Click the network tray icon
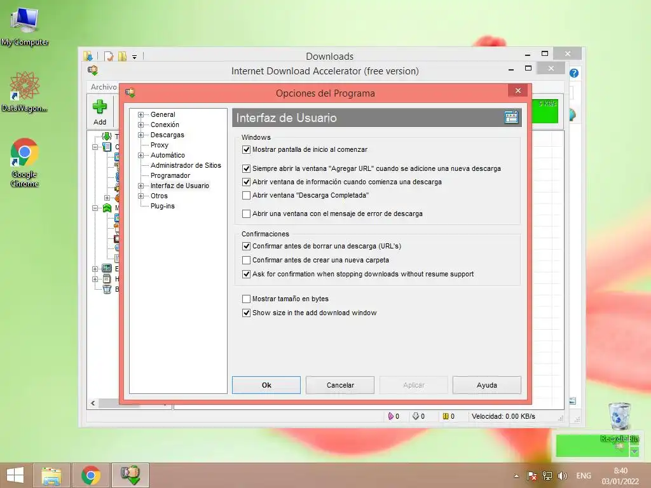Screen dimensions: 651x488 coord(547,476)
